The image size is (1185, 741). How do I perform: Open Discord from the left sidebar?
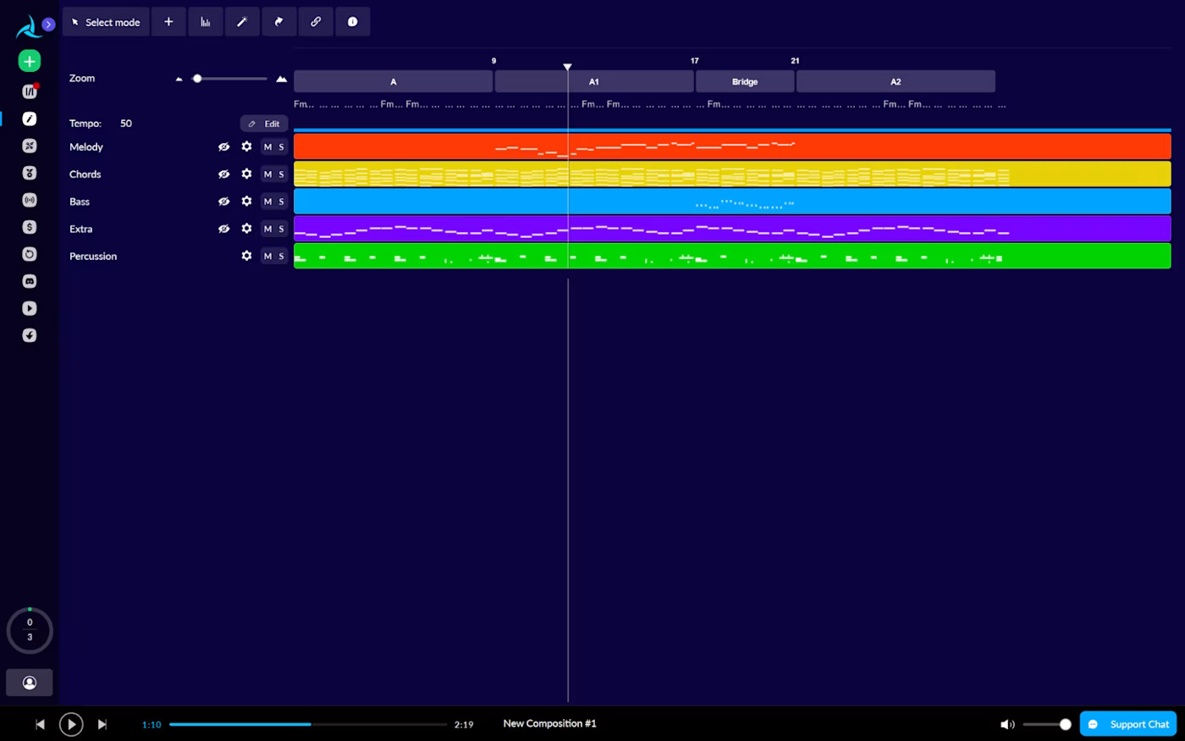[x=30, y=281]
